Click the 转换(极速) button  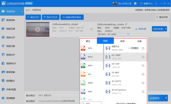point(158,29)
